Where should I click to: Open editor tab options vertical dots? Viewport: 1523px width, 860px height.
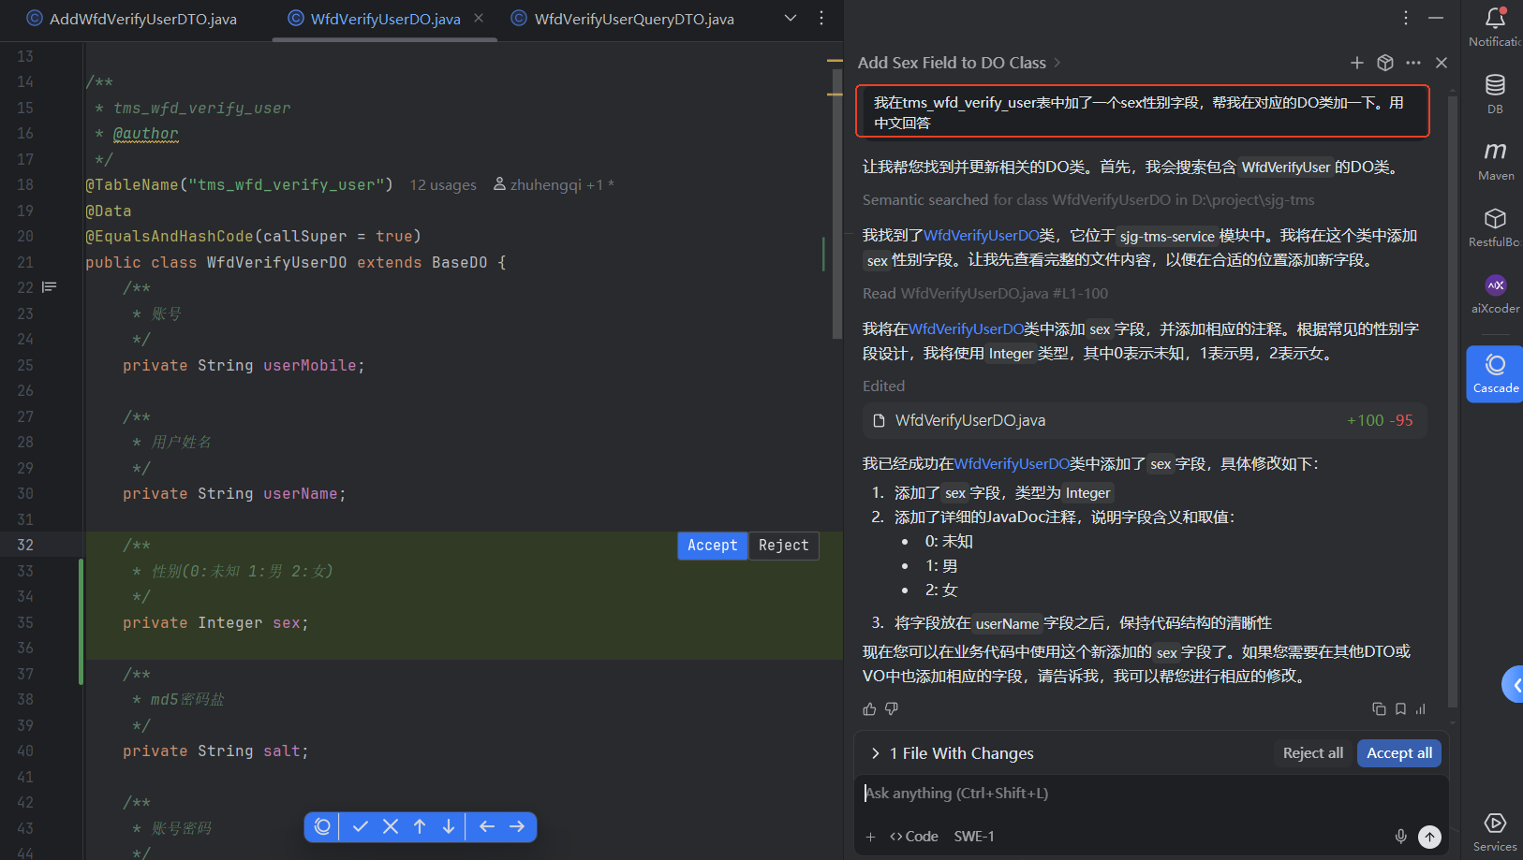click(821, 18)
